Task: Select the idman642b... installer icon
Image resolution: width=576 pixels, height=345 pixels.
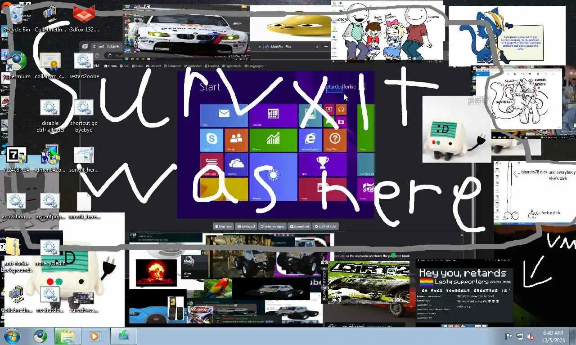Action: pos(50,159)
